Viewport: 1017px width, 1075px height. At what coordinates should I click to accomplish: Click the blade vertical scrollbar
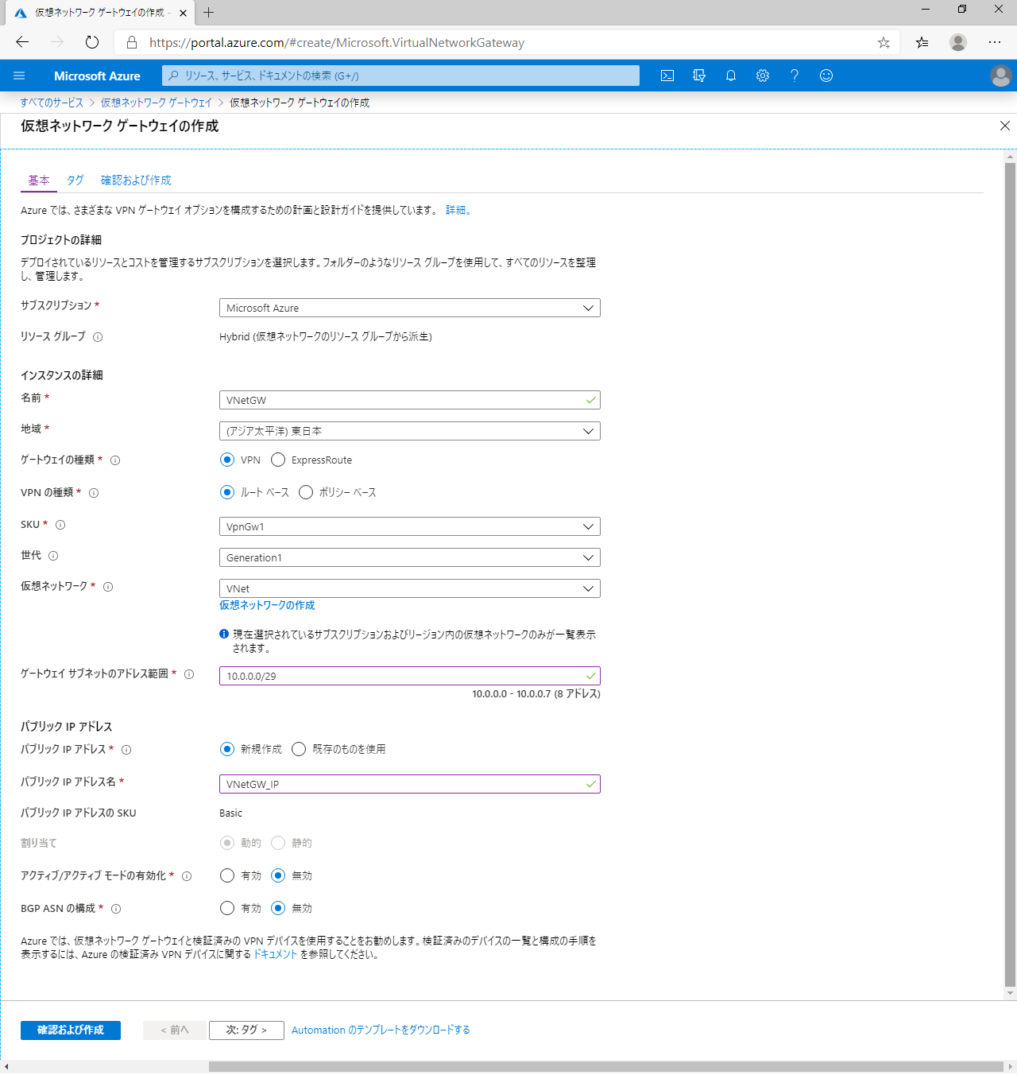pos(1010,574)
